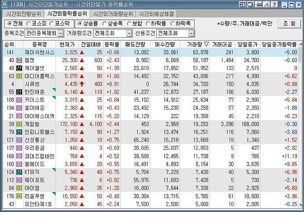
Task: Sort by the 거래량 column header
Action: [x=195, y=44]
